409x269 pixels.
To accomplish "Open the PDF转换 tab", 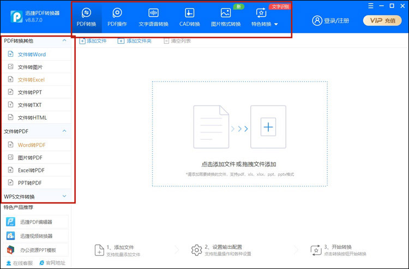I will coord(86,17).
